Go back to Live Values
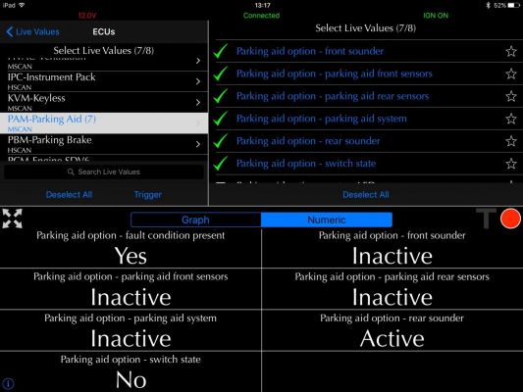 click(32, 32)
